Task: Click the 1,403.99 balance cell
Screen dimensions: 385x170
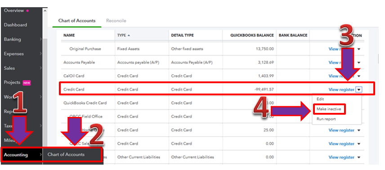Action: 266,76
